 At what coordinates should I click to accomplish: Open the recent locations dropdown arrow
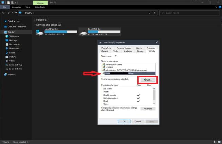coord(13,13)
